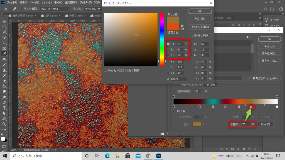The width and height of the screenshot is (285, 160).
Task: Select the Crop tool
Action: click(4, 43)
